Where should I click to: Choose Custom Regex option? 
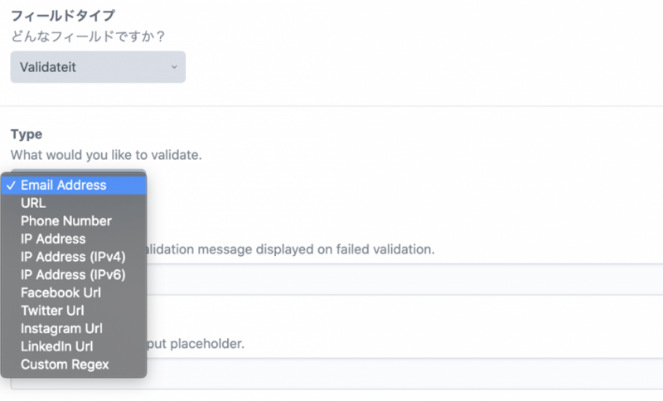pyautogui.click(x=65, y=365)
